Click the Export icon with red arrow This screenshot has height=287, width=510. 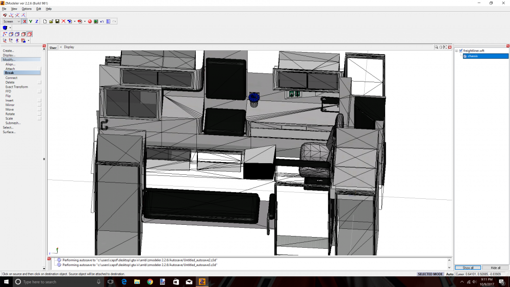80,21
